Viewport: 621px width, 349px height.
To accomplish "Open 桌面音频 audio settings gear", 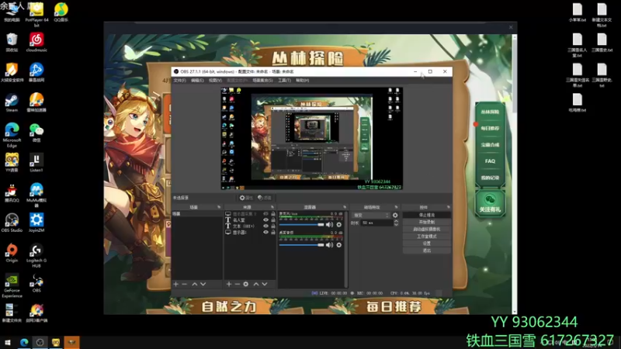I will pyautogui.click(x=339, y=245).
